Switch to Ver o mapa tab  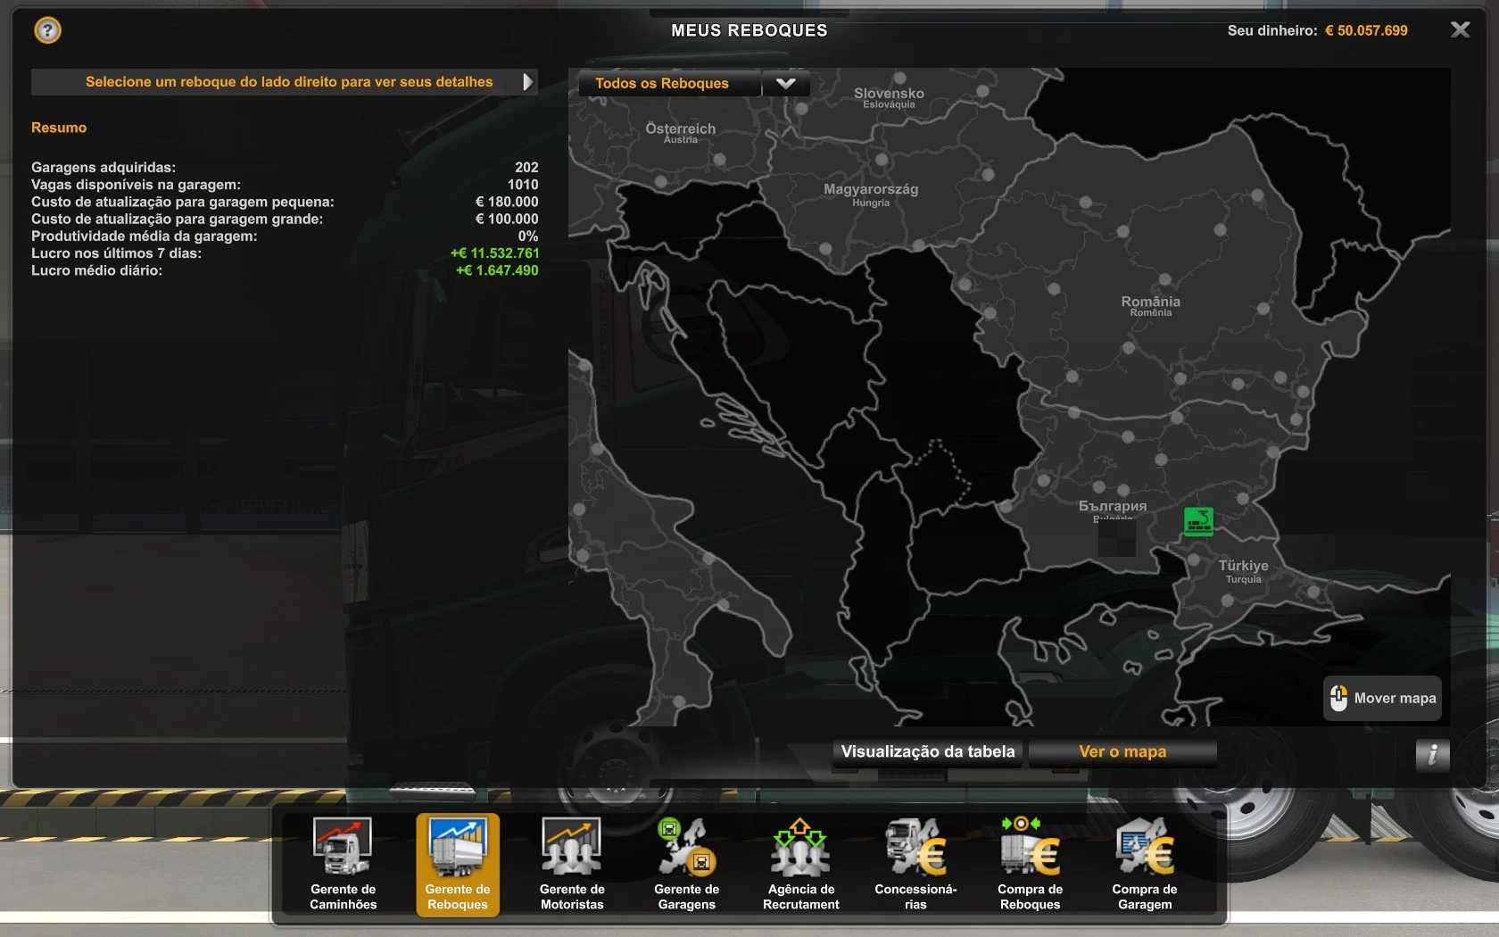pos(1122,751)
